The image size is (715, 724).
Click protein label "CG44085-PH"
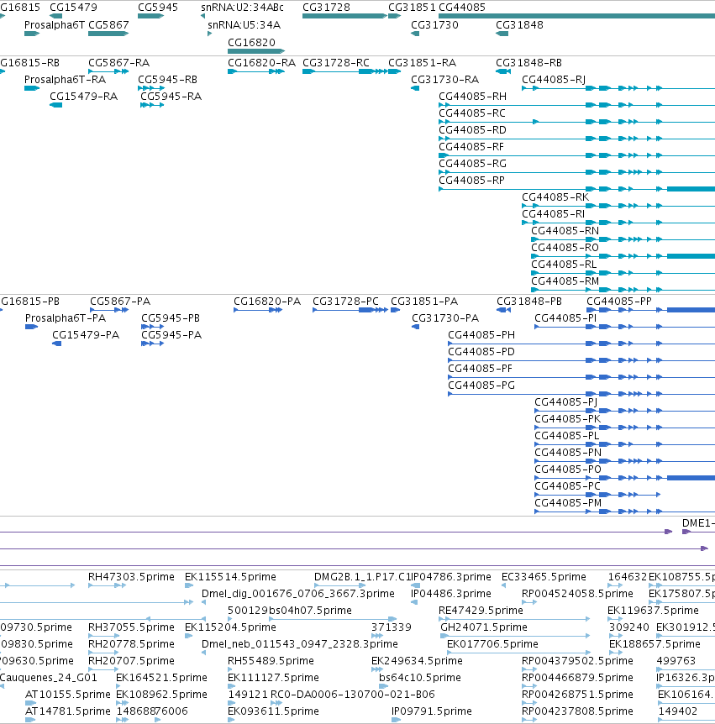point(481,335)
